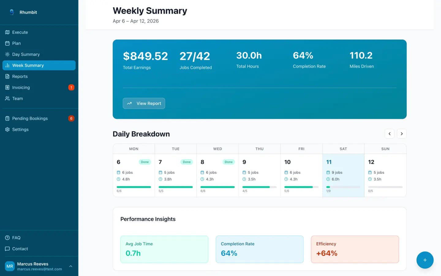Select the Settings gear icon
The width and height of the screenshot is (441, 276).
pos(7,129)
